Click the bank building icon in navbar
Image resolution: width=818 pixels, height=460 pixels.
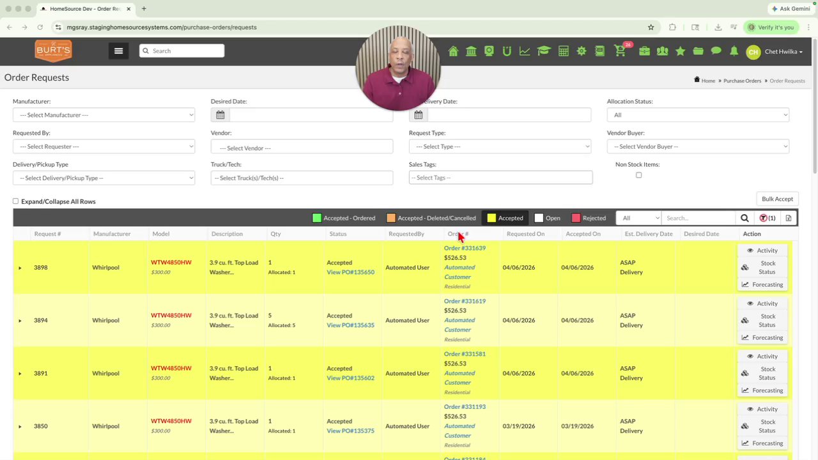(471, 51)
